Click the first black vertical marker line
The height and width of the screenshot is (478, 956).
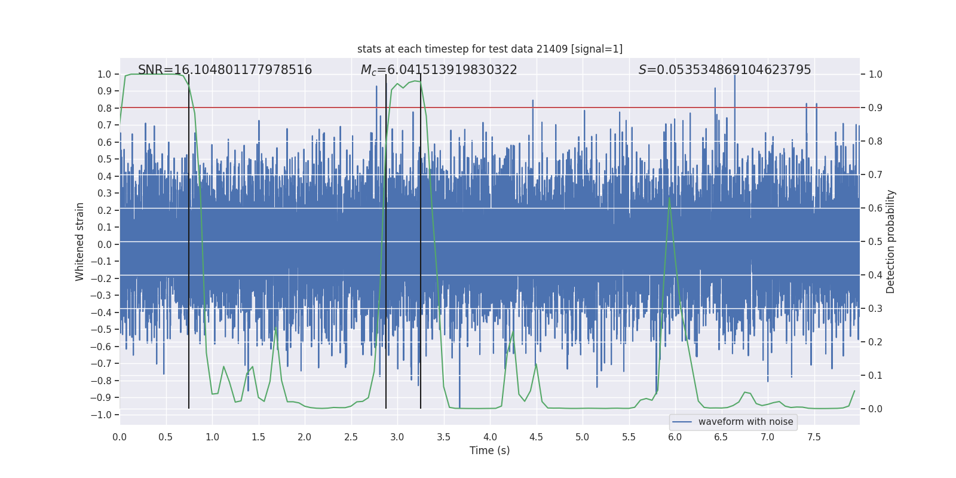pos(189,241)
